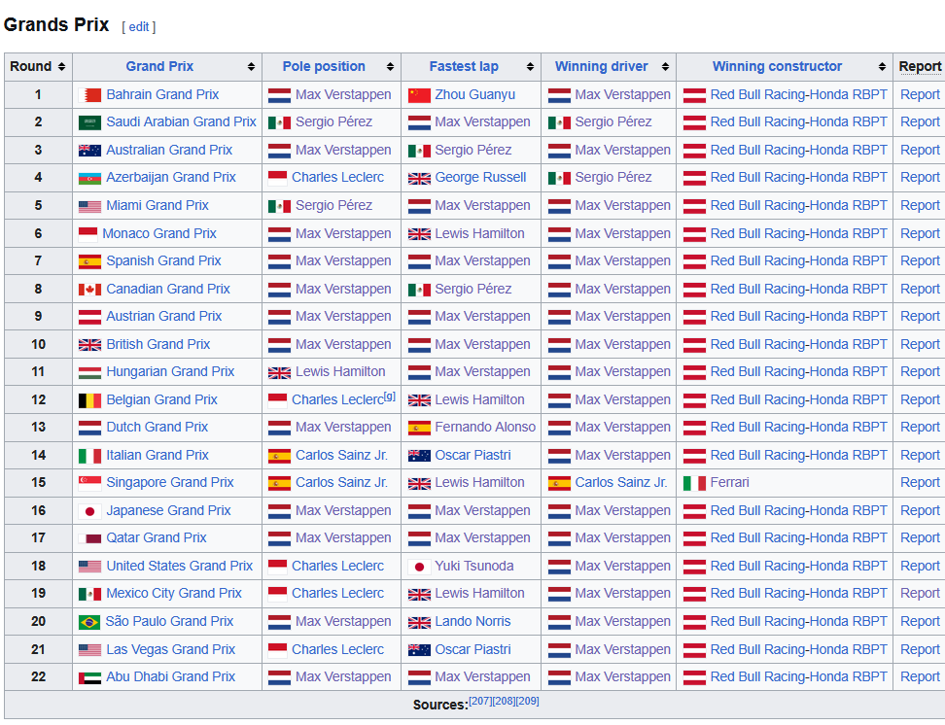The image size is (945, 725).
Task: Open São Paulo Grand Prix link
Action: (x=169, y=621)
